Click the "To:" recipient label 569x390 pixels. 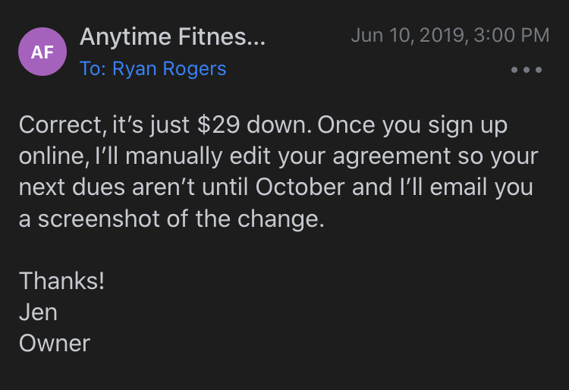pos(93,69)
